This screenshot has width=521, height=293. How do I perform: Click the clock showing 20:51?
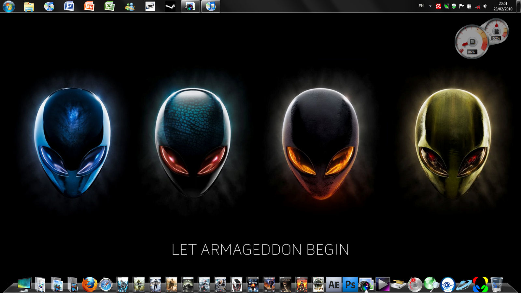click(503, 4)
